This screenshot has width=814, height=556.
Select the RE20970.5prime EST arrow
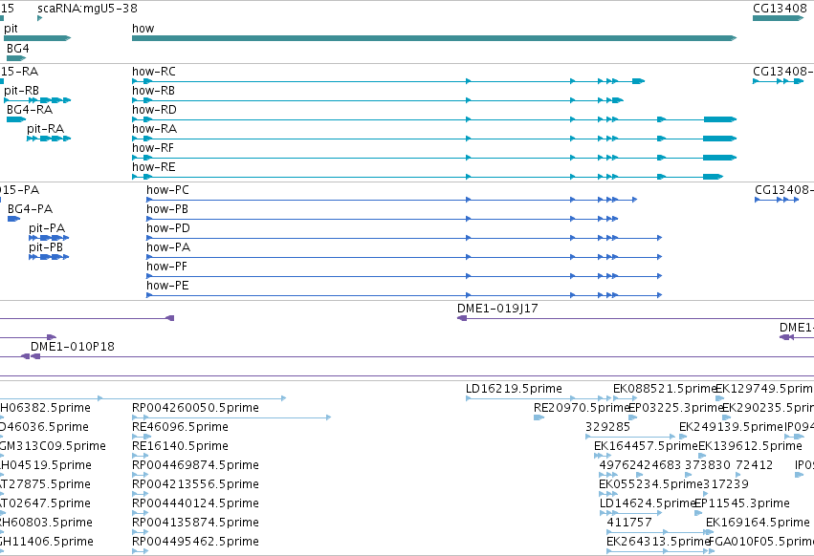click(x=539, y=417)
